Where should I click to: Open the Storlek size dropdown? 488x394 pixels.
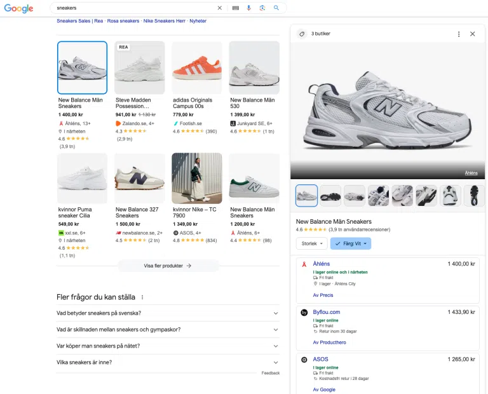point(311,243)
